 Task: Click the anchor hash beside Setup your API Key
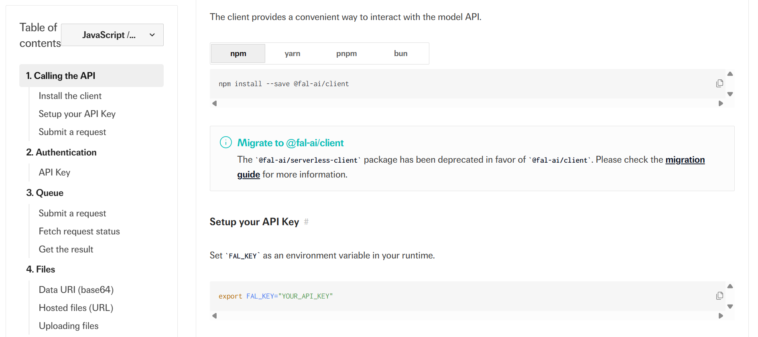pyautogui.click(x=306, y=222)
